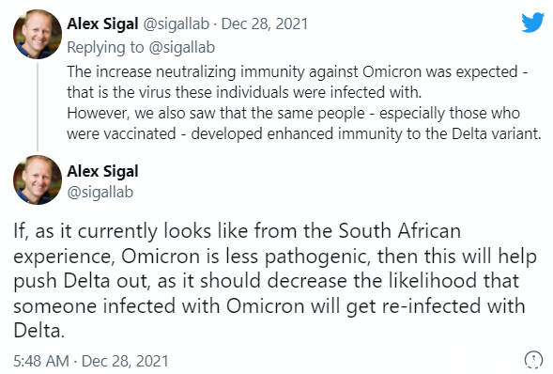Open the Twitter info icon near the timestamp
The width and height of the screenshot is (553, 374).
click(x=533, y=360)
